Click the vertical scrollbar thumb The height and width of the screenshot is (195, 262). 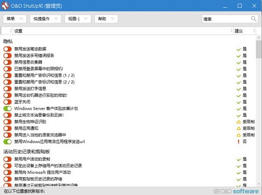click(x=259, y=49)
